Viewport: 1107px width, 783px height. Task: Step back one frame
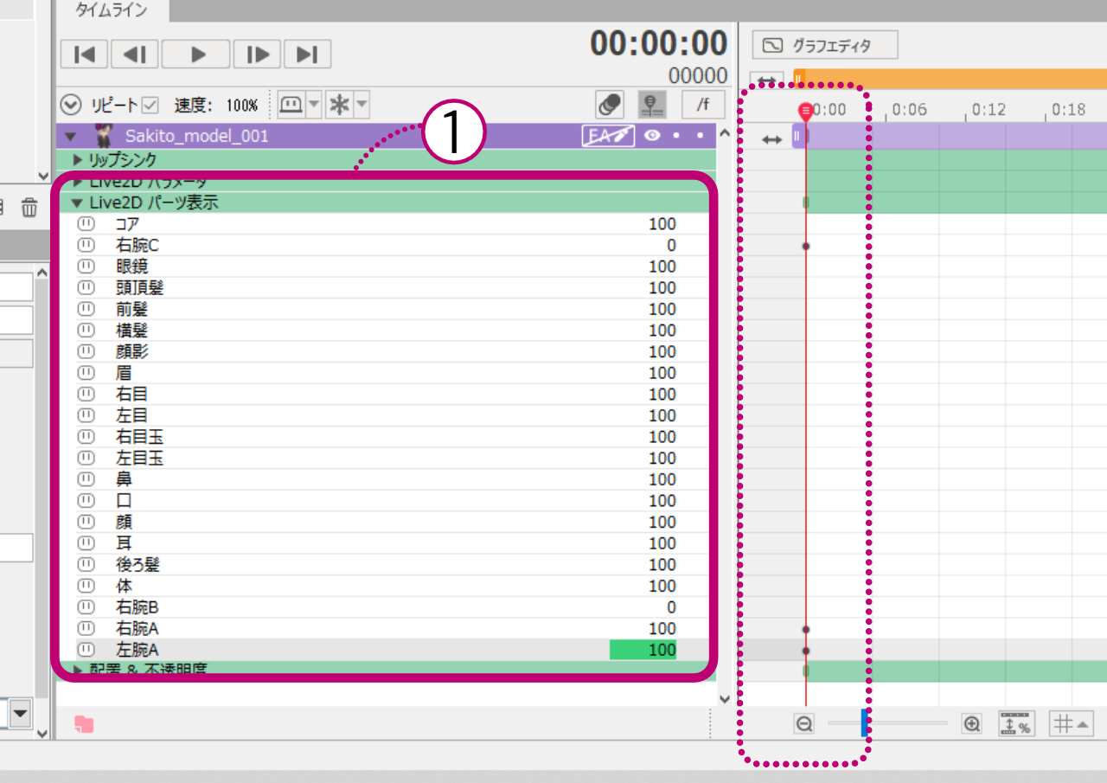tap(134, 55)
